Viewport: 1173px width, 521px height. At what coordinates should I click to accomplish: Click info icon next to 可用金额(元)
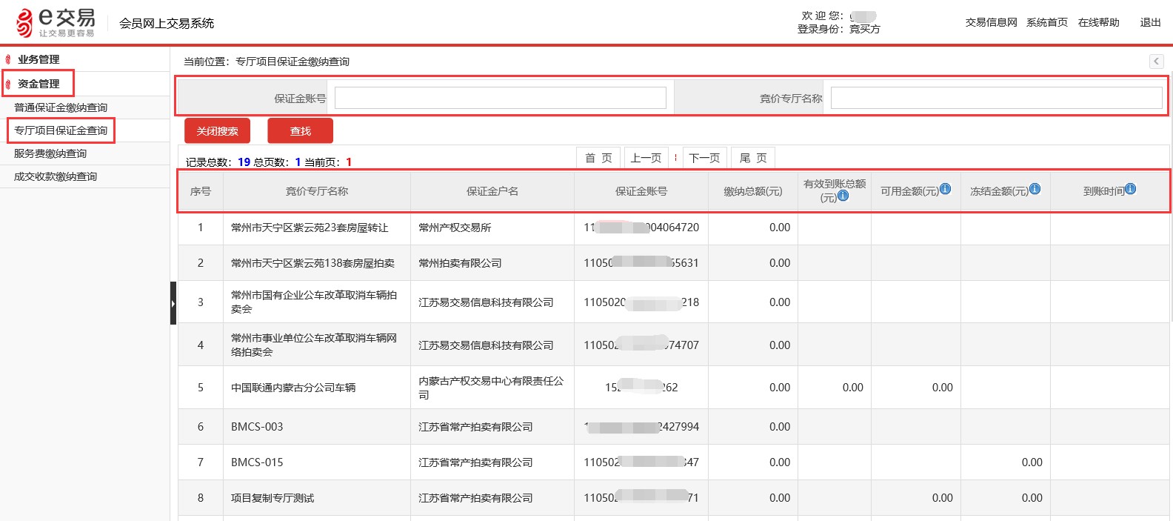[x=945, y=189]
